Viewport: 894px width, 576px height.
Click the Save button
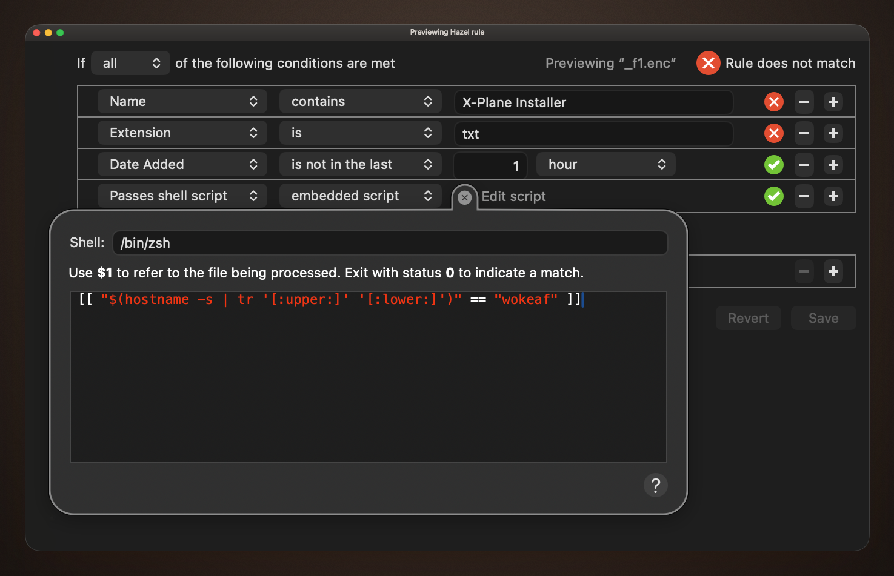[x=823, y=318]
